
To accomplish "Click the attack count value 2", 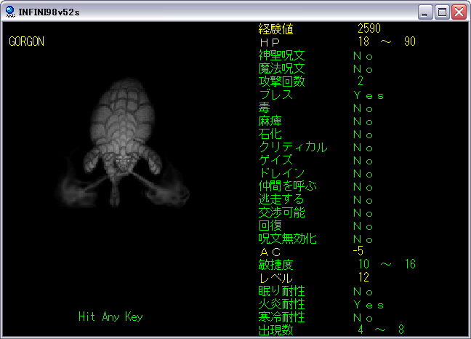I will coord(361,81).
